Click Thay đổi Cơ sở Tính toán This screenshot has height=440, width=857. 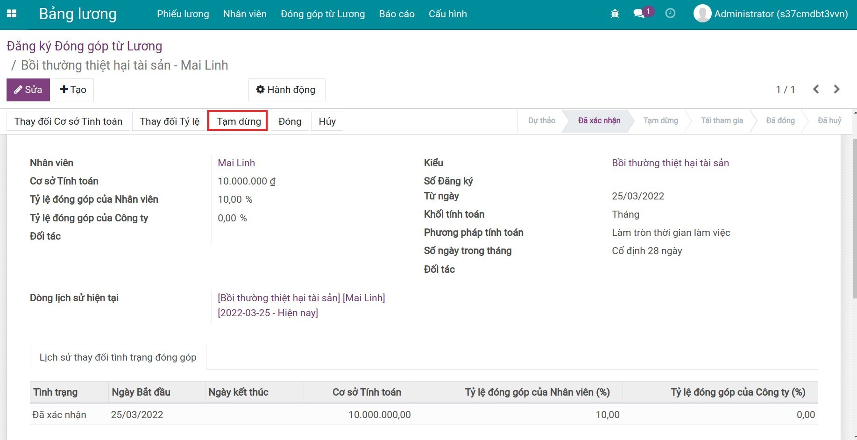[68, 121]
